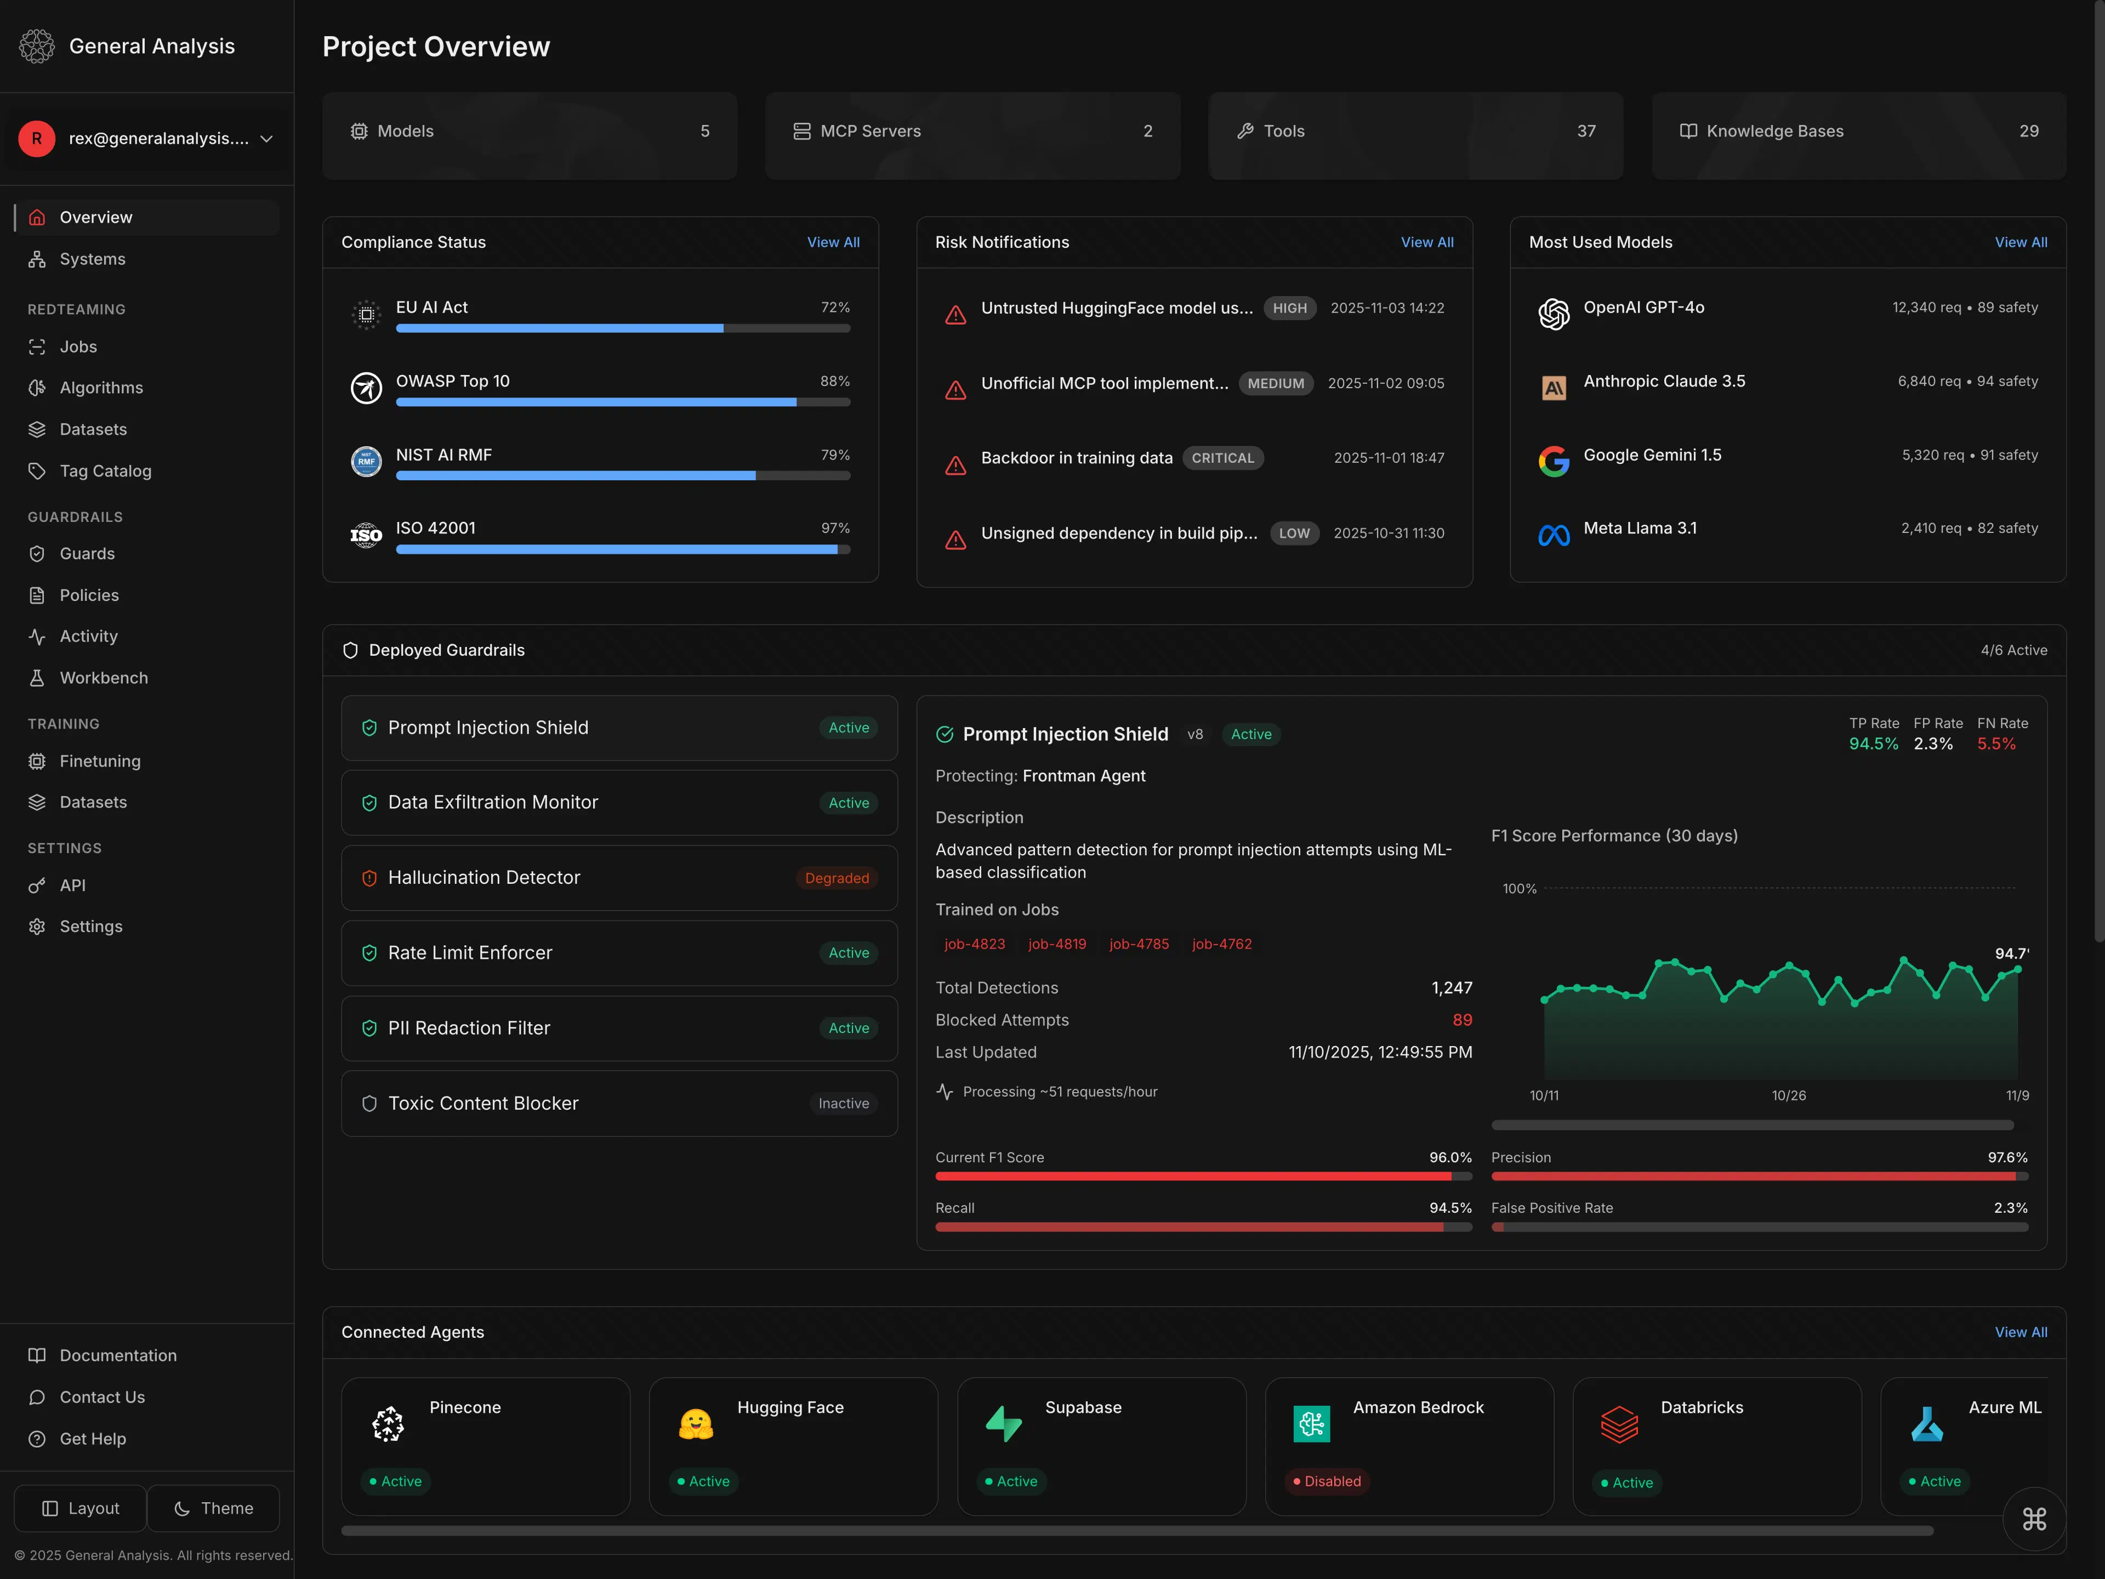Toggle the Toxic Content Blocker guardrail
Image resolution: width=2105 pixels, height=1579 pixels.
(618, 1103)
